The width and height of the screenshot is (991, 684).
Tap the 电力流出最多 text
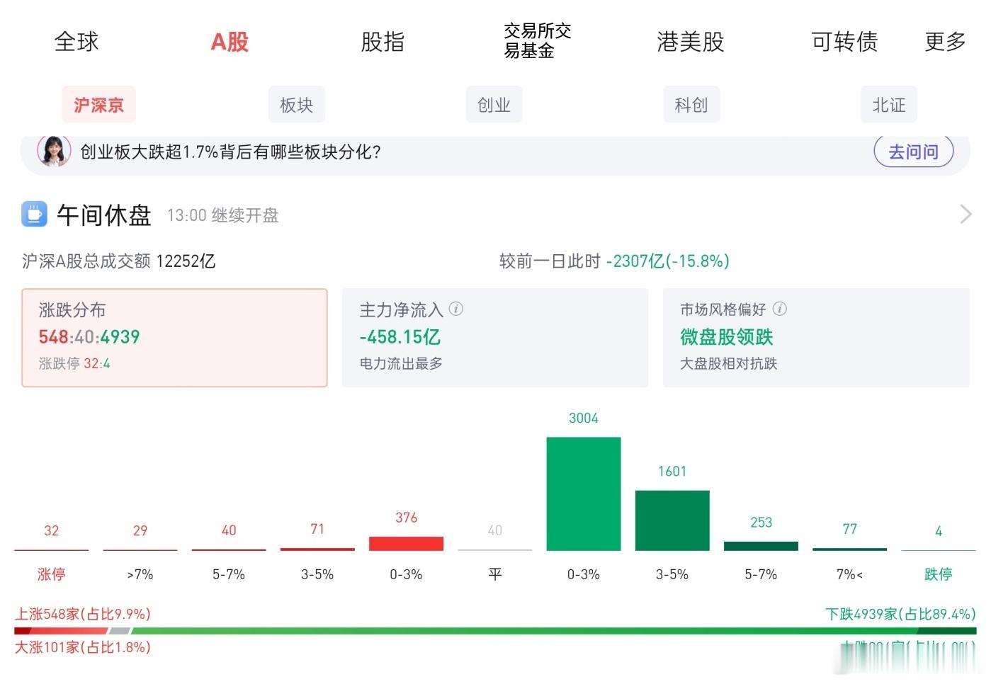(x=401, y=364)
